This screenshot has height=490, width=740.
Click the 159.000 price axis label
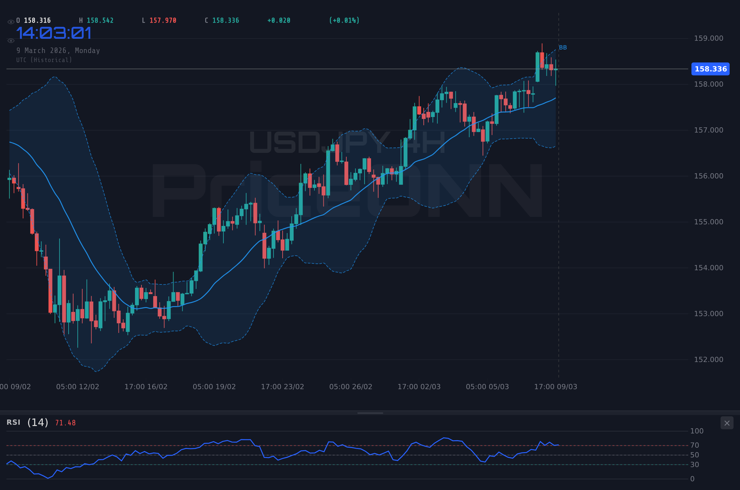[x=709, y=38]
